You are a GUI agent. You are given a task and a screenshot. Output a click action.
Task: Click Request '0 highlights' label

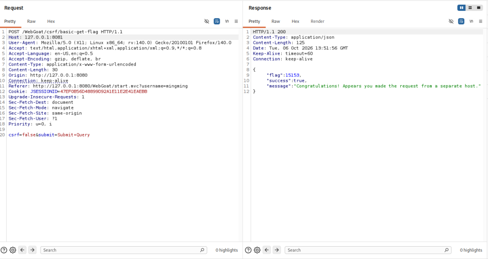point(226,250)
